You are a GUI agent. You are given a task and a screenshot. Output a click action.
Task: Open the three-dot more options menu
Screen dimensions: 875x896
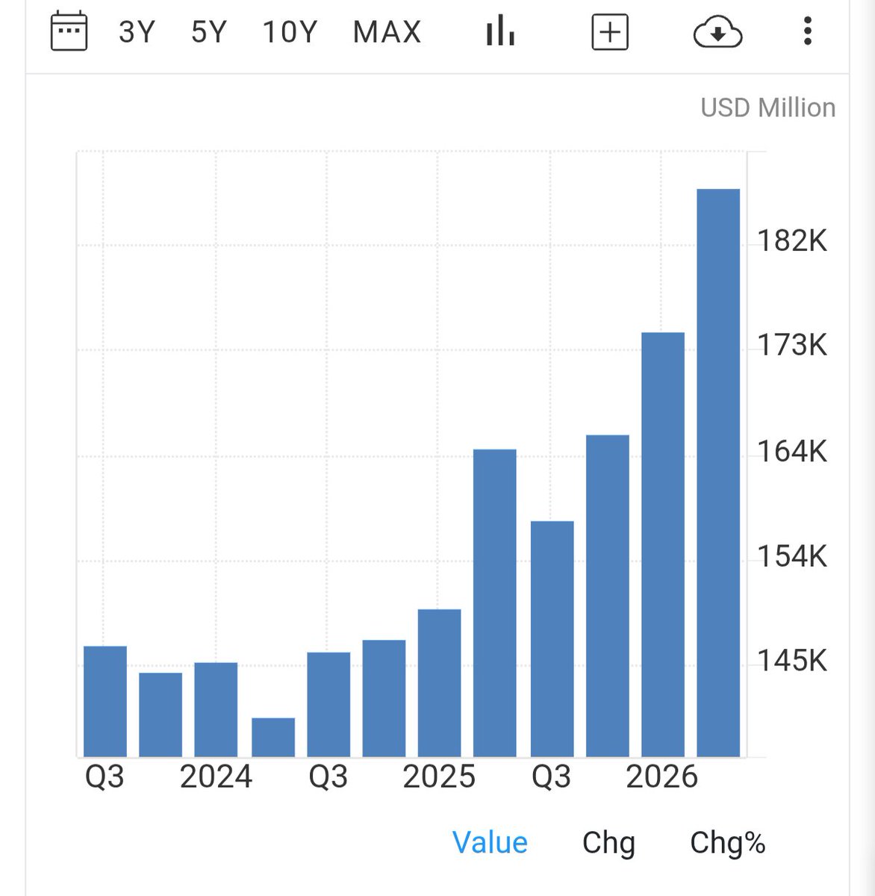point(807,32)
